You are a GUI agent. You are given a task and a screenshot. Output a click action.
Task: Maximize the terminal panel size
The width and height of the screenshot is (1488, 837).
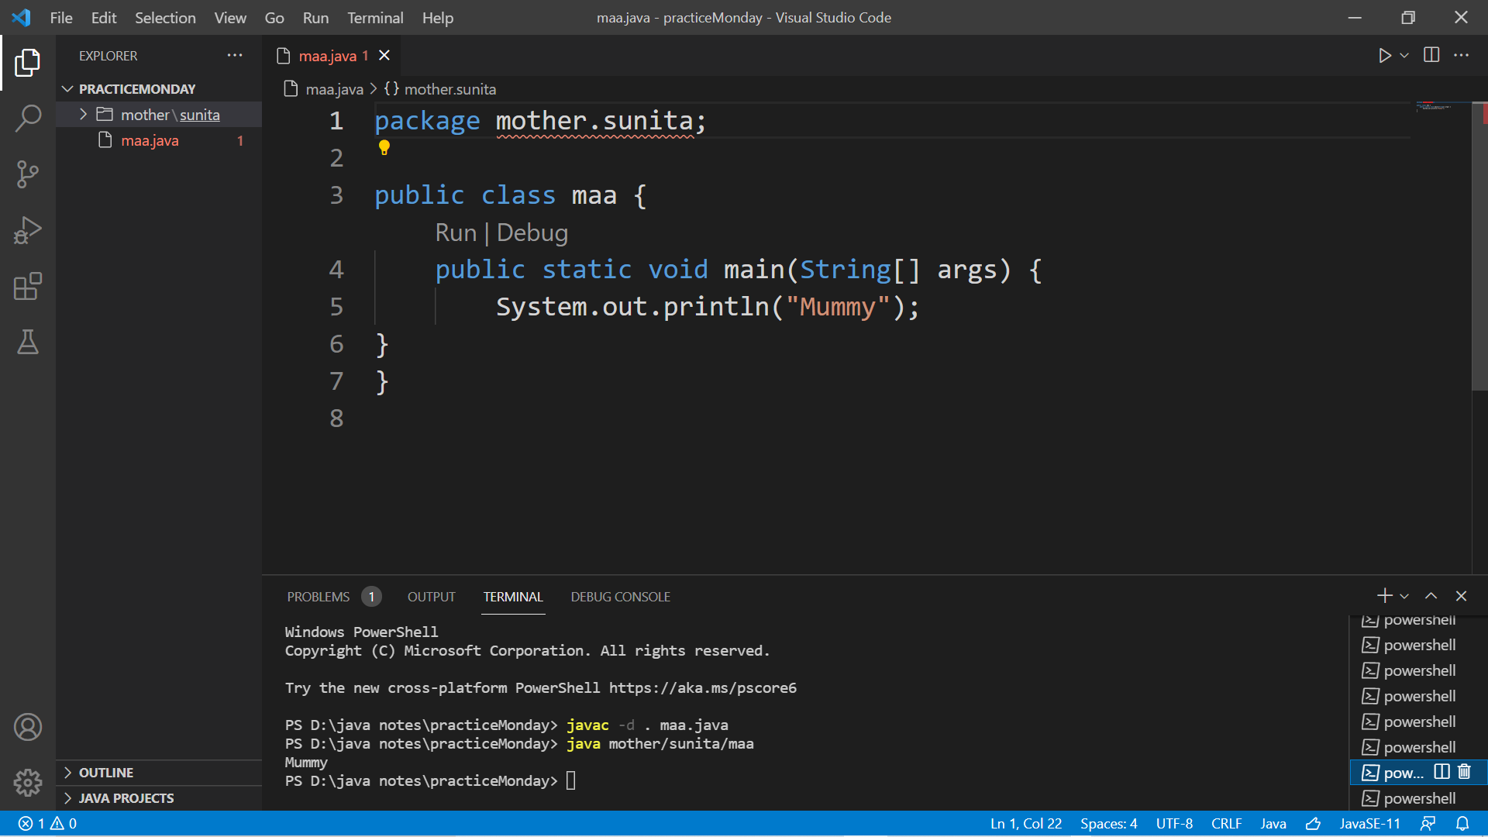[1431, 596]
